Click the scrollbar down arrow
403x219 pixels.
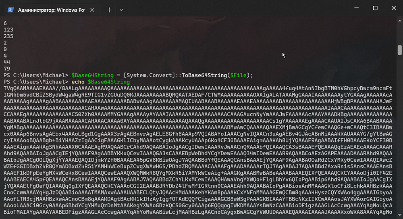(x=400, y=215)
